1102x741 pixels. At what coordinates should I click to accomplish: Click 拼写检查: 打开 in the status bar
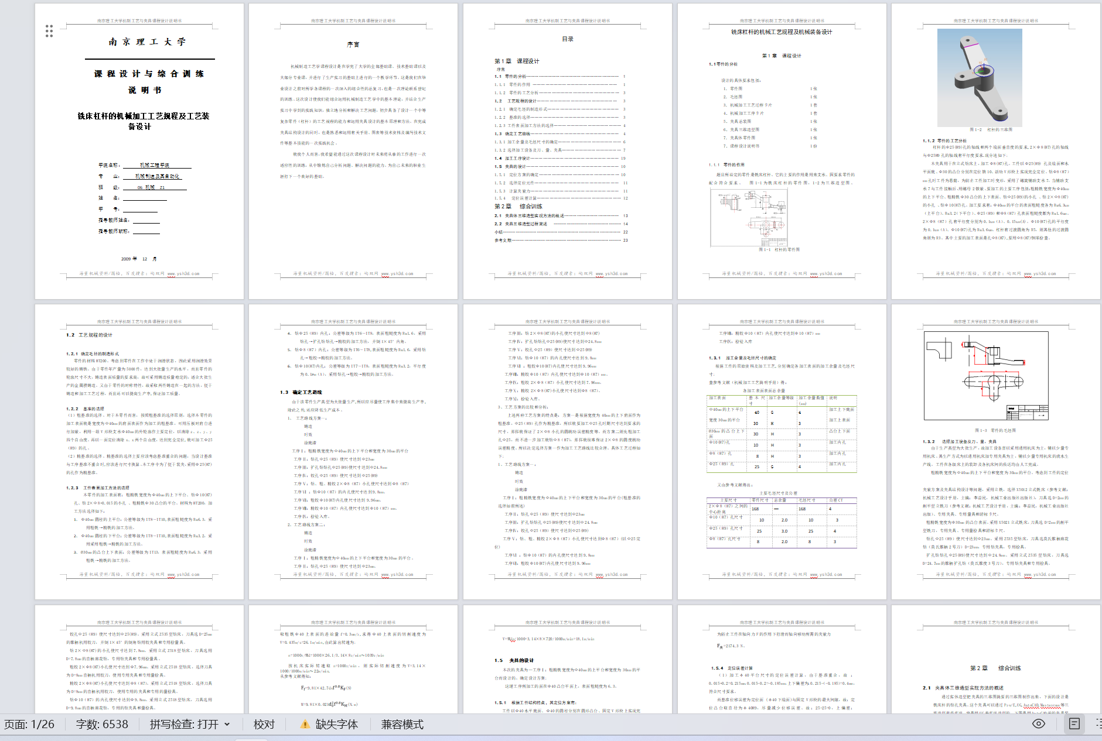coord(184,725)
